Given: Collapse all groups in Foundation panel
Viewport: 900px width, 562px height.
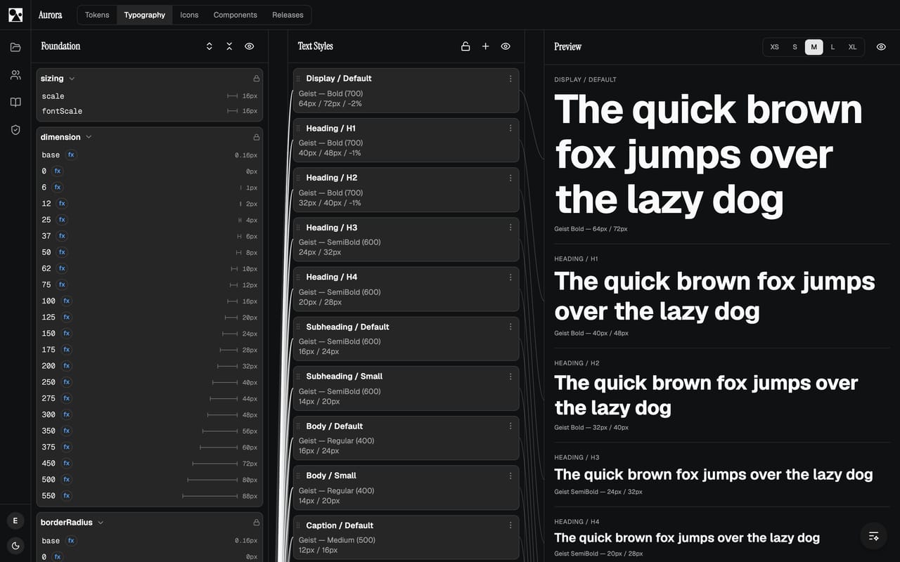Looking at the screenshot, I should (x=229, y=46).
